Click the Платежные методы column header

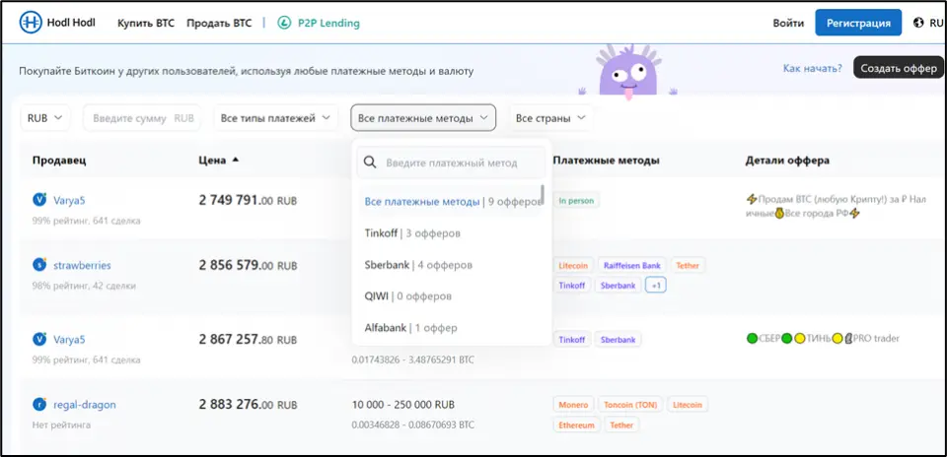pos(606,161)
